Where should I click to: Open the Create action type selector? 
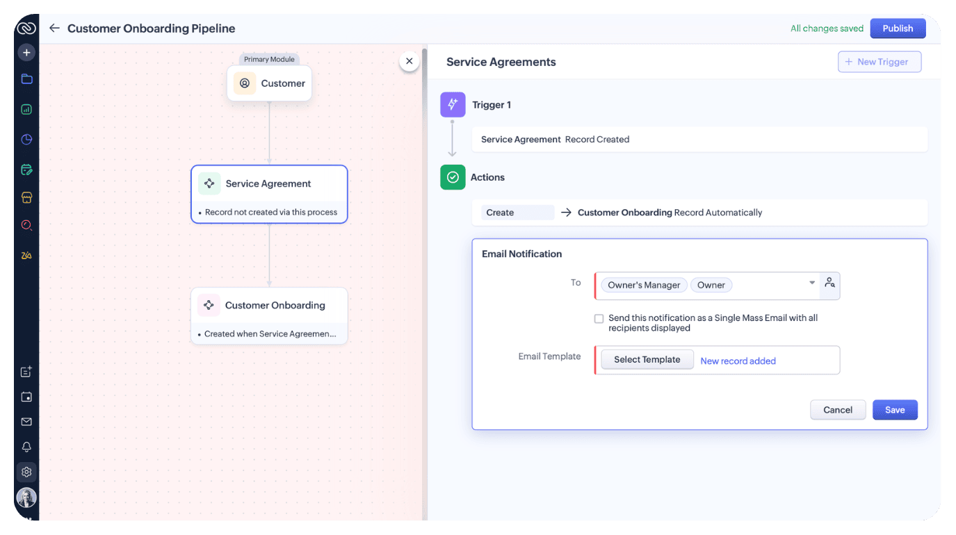click(517, 212)
